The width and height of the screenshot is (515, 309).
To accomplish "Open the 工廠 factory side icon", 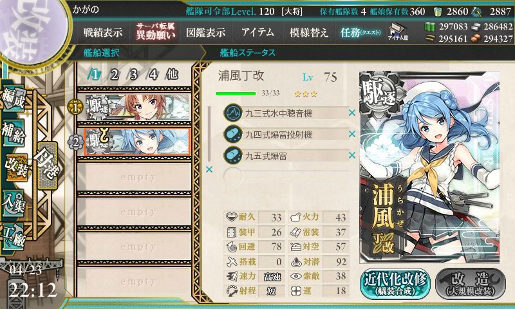I will 14,236.
